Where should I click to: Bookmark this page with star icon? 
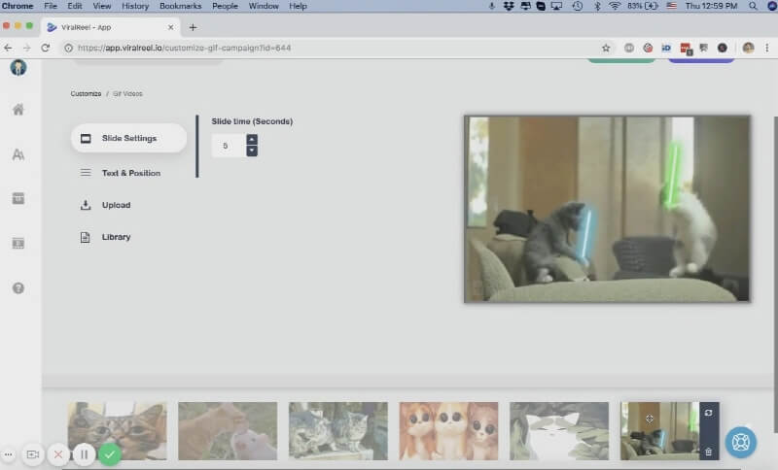[x=606, y=48]
